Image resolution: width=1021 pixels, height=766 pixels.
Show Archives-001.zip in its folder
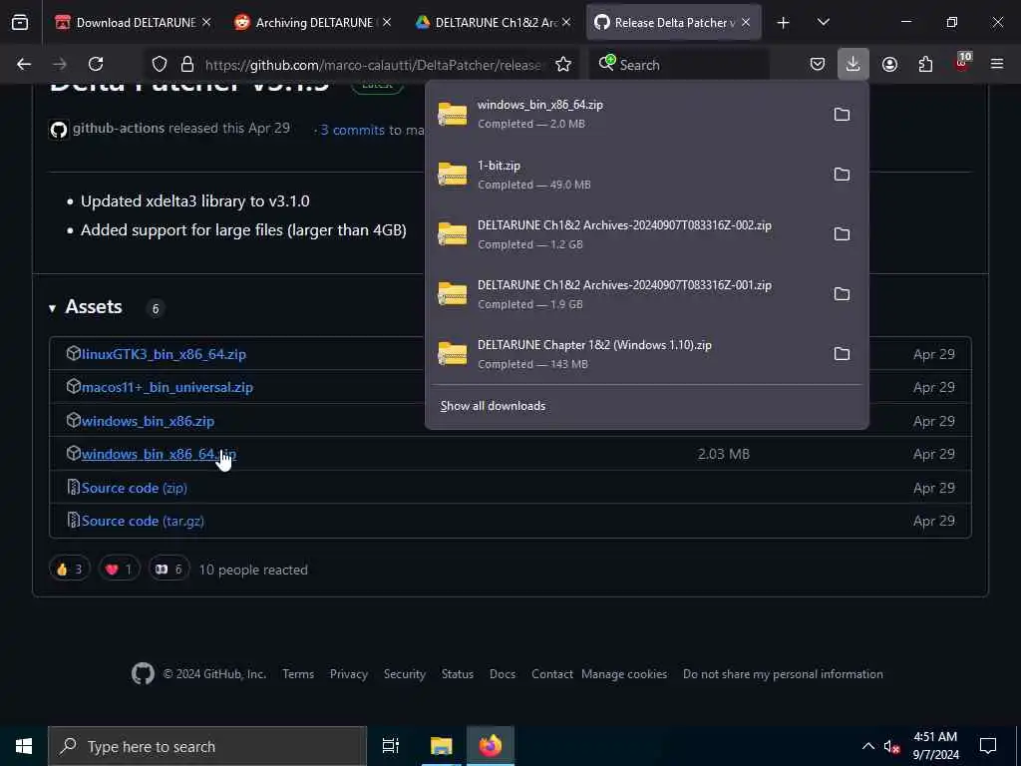point(842,294)
